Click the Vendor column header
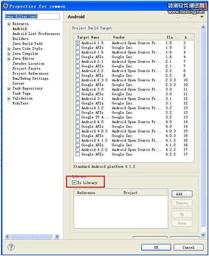 137,37
